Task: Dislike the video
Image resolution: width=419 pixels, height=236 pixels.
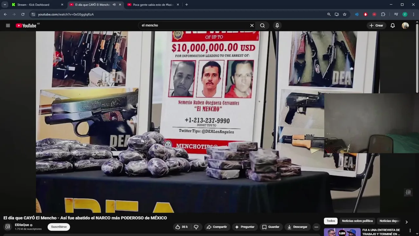Action: point(196,227)
